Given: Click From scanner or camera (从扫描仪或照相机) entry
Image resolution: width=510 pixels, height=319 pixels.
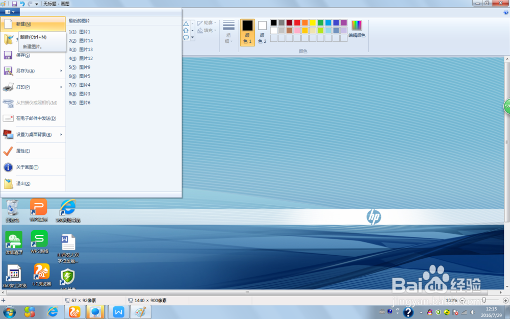Looking at the screenshot, I should tap(33, 103).
